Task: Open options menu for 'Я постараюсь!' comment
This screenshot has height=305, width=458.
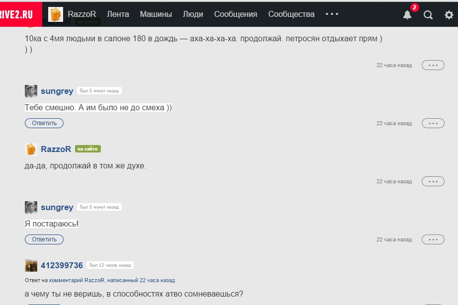Action: [x=433, y=239]
